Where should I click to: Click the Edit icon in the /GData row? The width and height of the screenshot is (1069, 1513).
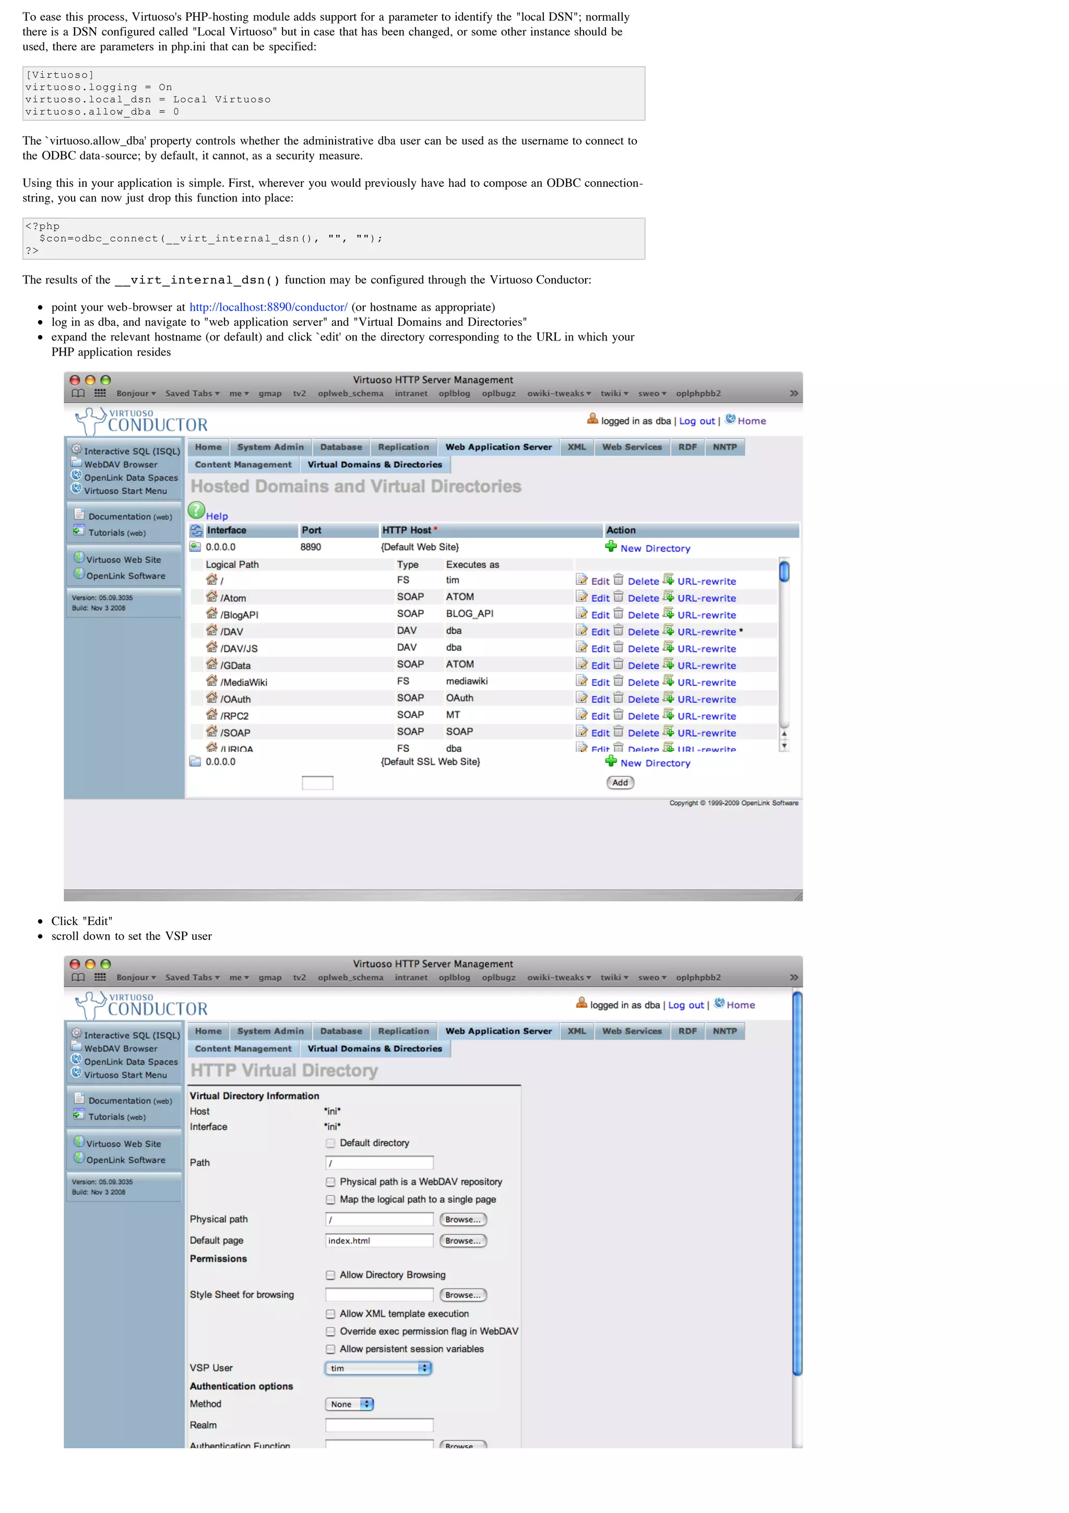(x=581, y=664)
